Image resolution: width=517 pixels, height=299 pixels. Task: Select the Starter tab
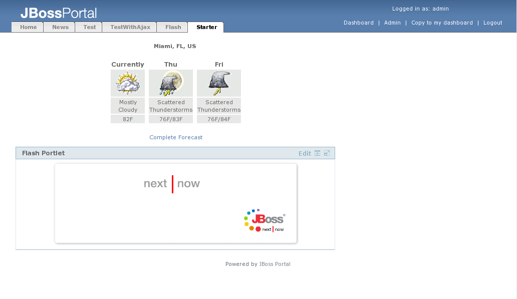(x=206, y=27)
